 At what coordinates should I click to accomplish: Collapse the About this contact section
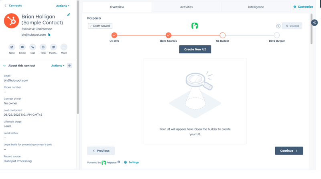tap(5, 66)
